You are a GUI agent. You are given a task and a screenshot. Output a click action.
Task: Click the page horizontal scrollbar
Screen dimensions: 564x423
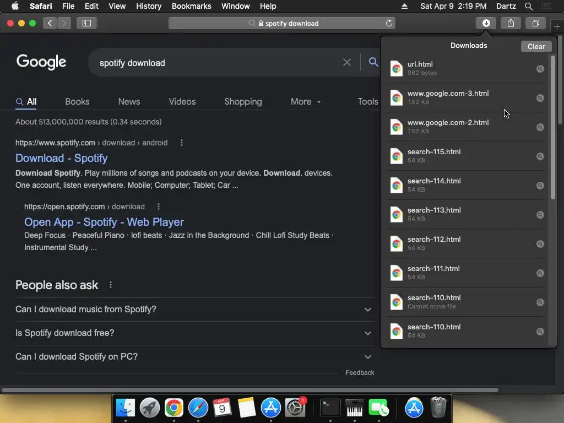(250, 390)
